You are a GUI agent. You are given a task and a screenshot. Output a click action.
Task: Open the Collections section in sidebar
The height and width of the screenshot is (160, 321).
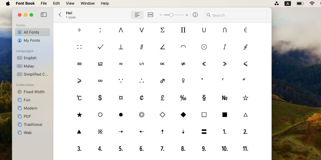[25, 85]
